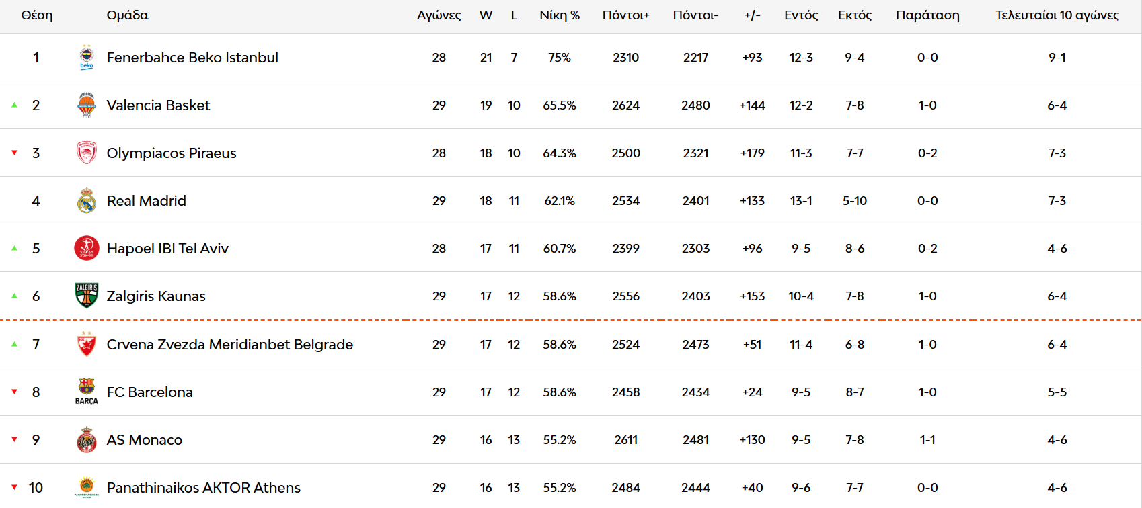Open the Crvena Zvezda Meridianbet Belgrade link

click(230, 345)
